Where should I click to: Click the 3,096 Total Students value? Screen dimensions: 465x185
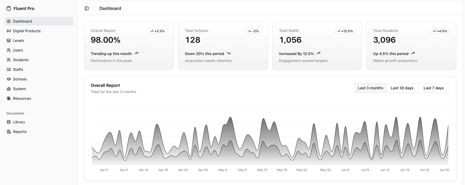pyautogui.click(x=384, y=40)
